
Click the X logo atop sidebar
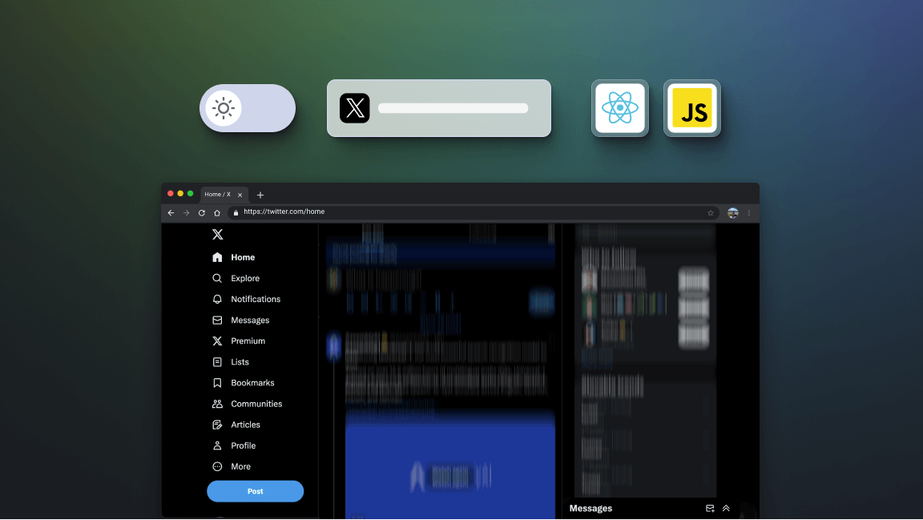pos(217,235)
